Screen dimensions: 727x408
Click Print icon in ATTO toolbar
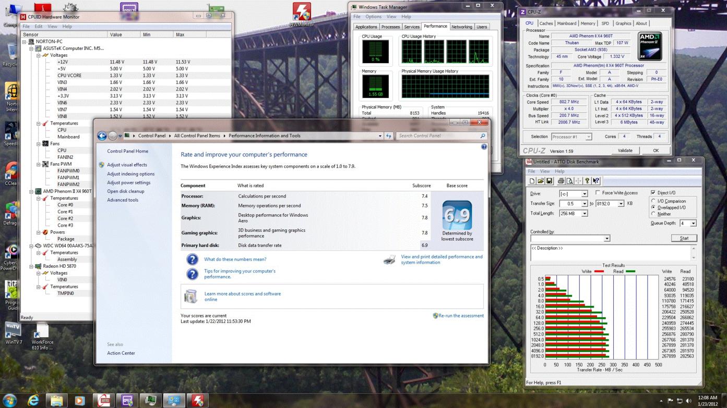(561, 181)
